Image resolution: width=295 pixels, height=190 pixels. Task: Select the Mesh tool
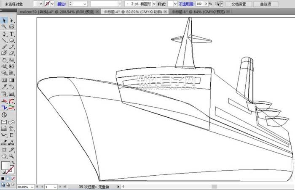[x=4, y=80]
